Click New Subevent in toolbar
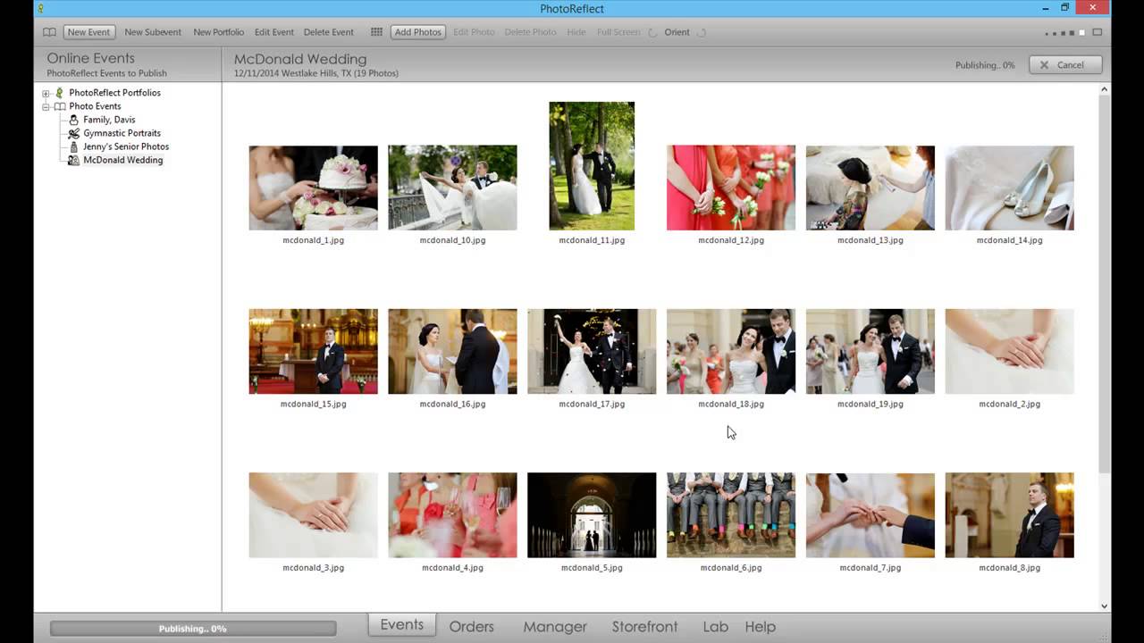This screenshot has height=643, width=1144. (153, 32)
